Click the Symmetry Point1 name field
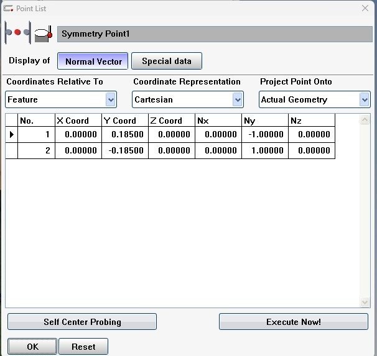Image resolution: width=377 pixels, height=356 pixels. (215, 34)
